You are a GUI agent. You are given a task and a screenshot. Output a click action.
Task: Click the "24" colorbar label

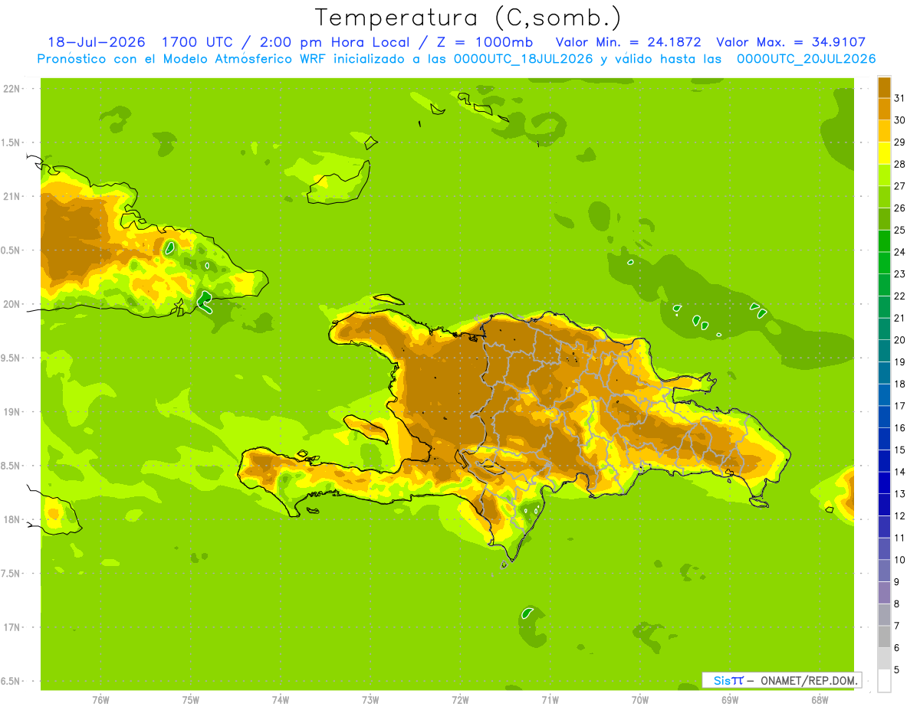899,252
